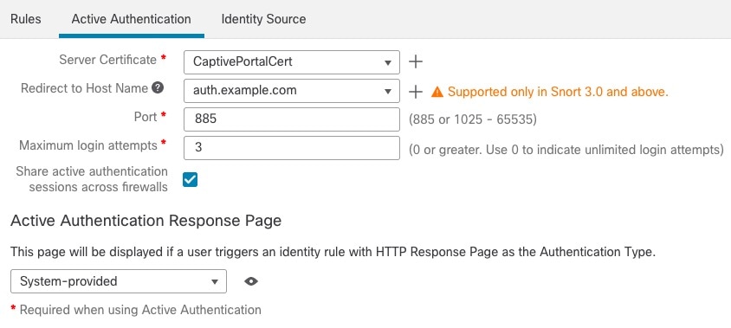Preview the response page with the eye icon
Viewport: 731px width, 328px height.
(x=251, y=281)
